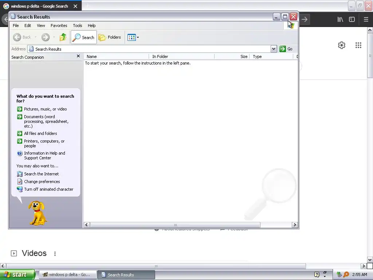The image size is (373, 280).
Task: Click the browser page scroll down arrow
Action: (370, 260)
